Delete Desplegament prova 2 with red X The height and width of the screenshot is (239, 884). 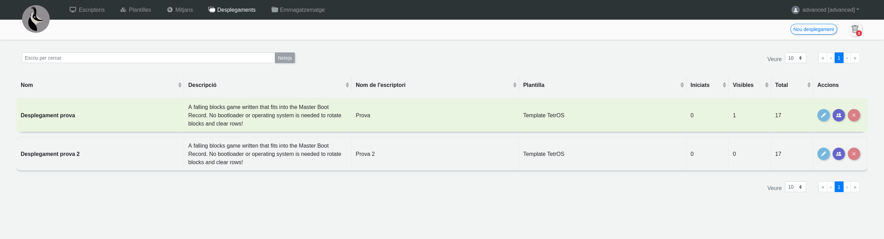point(854,154)
